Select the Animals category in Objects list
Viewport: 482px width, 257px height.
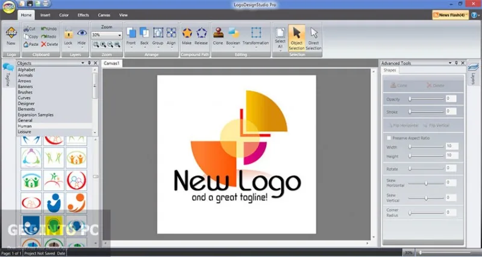tap(25, 75)
